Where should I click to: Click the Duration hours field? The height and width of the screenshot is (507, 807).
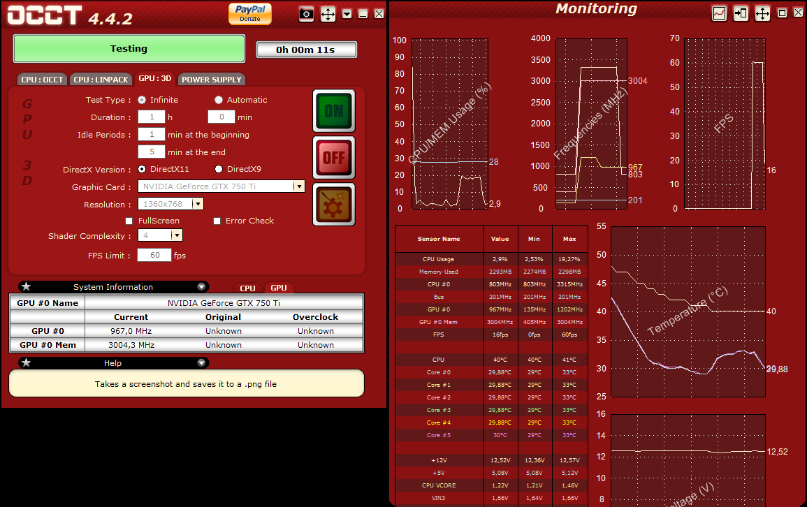point(152,117)
